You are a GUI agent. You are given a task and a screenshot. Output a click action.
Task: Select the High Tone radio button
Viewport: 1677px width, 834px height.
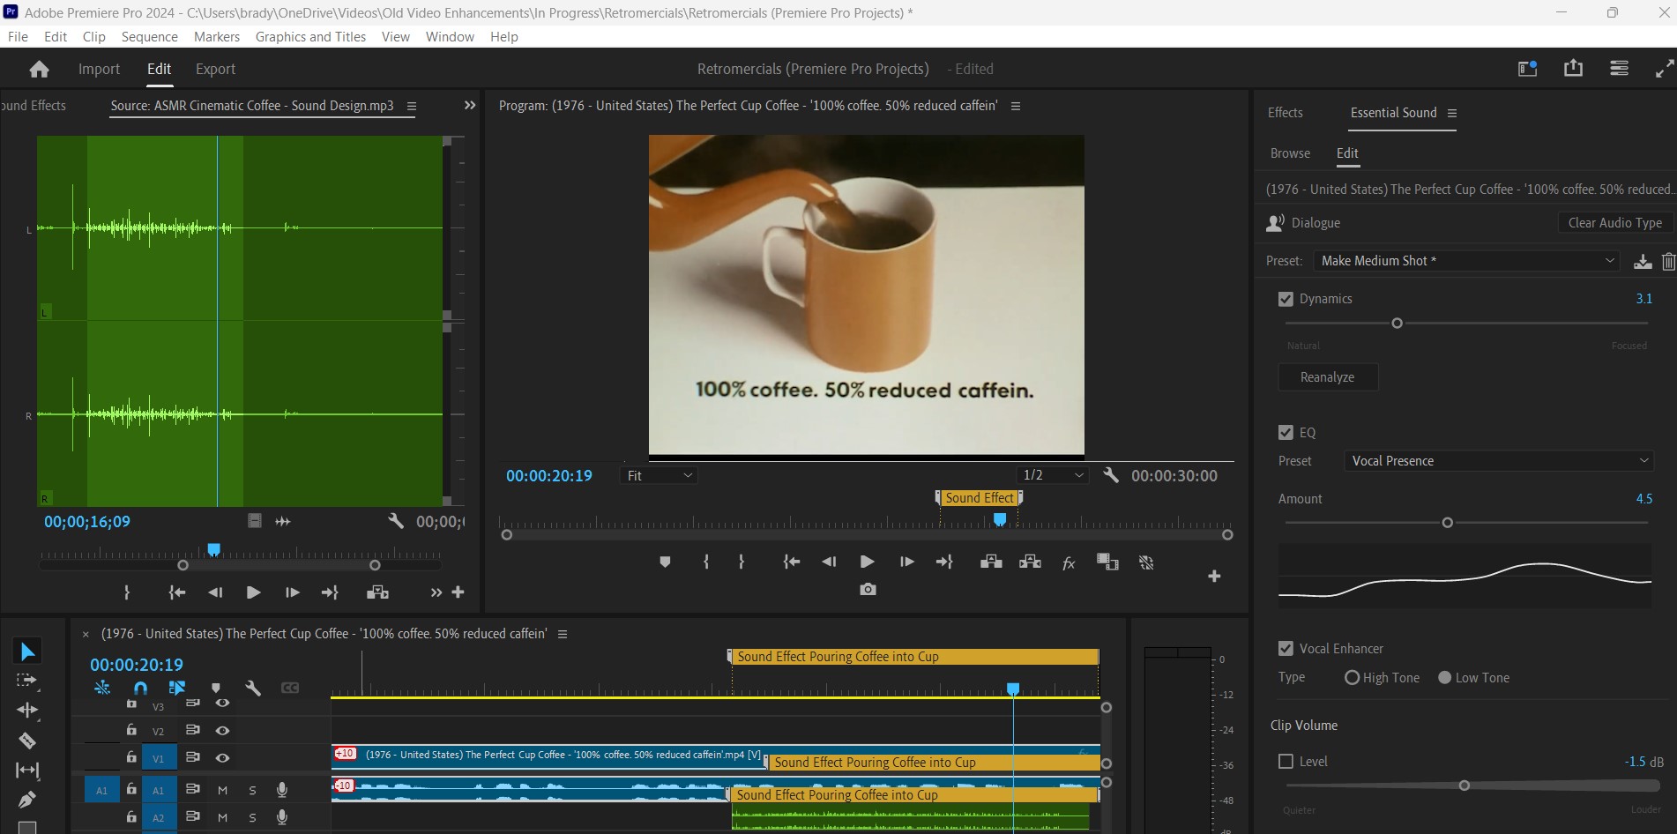click(1352, 678)
